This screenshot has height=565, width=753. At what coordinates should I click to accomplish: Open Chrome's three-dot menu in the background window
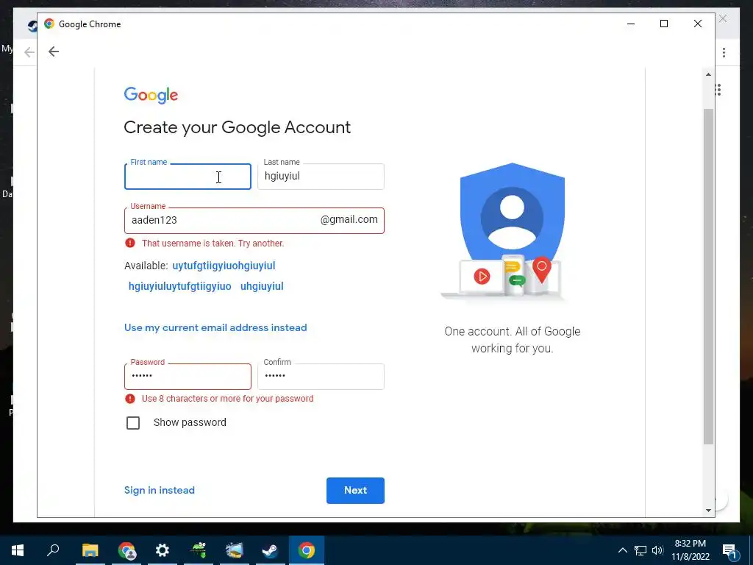724,52
